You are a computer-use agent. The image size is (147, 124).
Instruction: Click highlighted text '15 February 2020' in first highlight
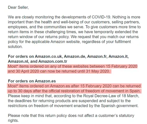(x=122, y=66)
